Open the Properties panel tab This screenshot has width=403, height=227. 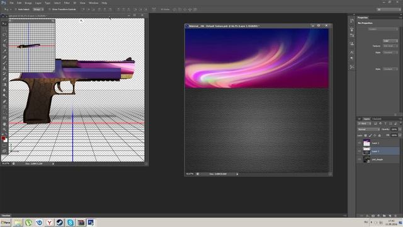tap(363, 18)
